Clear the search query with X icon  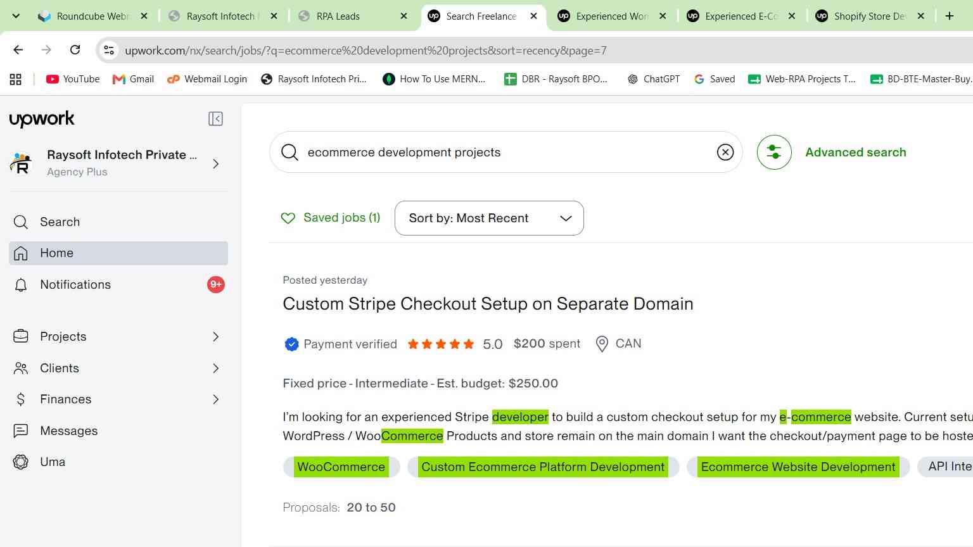[x=725, y=152]
